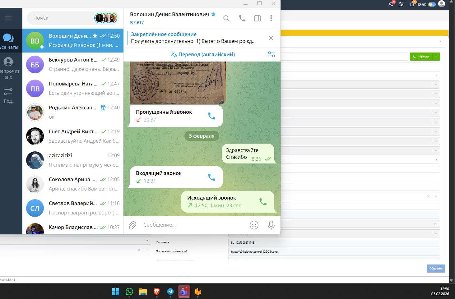Open stories avatars in search bar
Viewport: 455px width, 299px height.
(106, 18)
